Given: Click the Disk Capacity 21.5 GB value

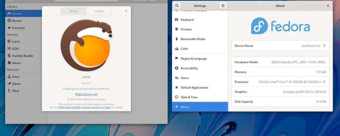Looking at the screenshot, I should tap(321, 101).
